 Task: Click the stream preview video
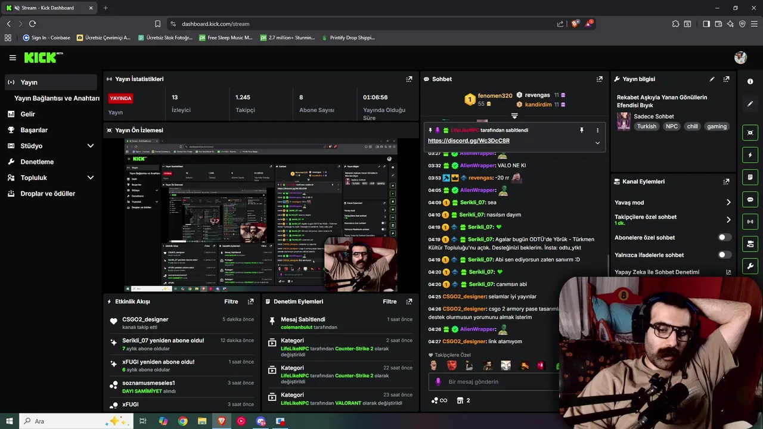tap(260, 215)
